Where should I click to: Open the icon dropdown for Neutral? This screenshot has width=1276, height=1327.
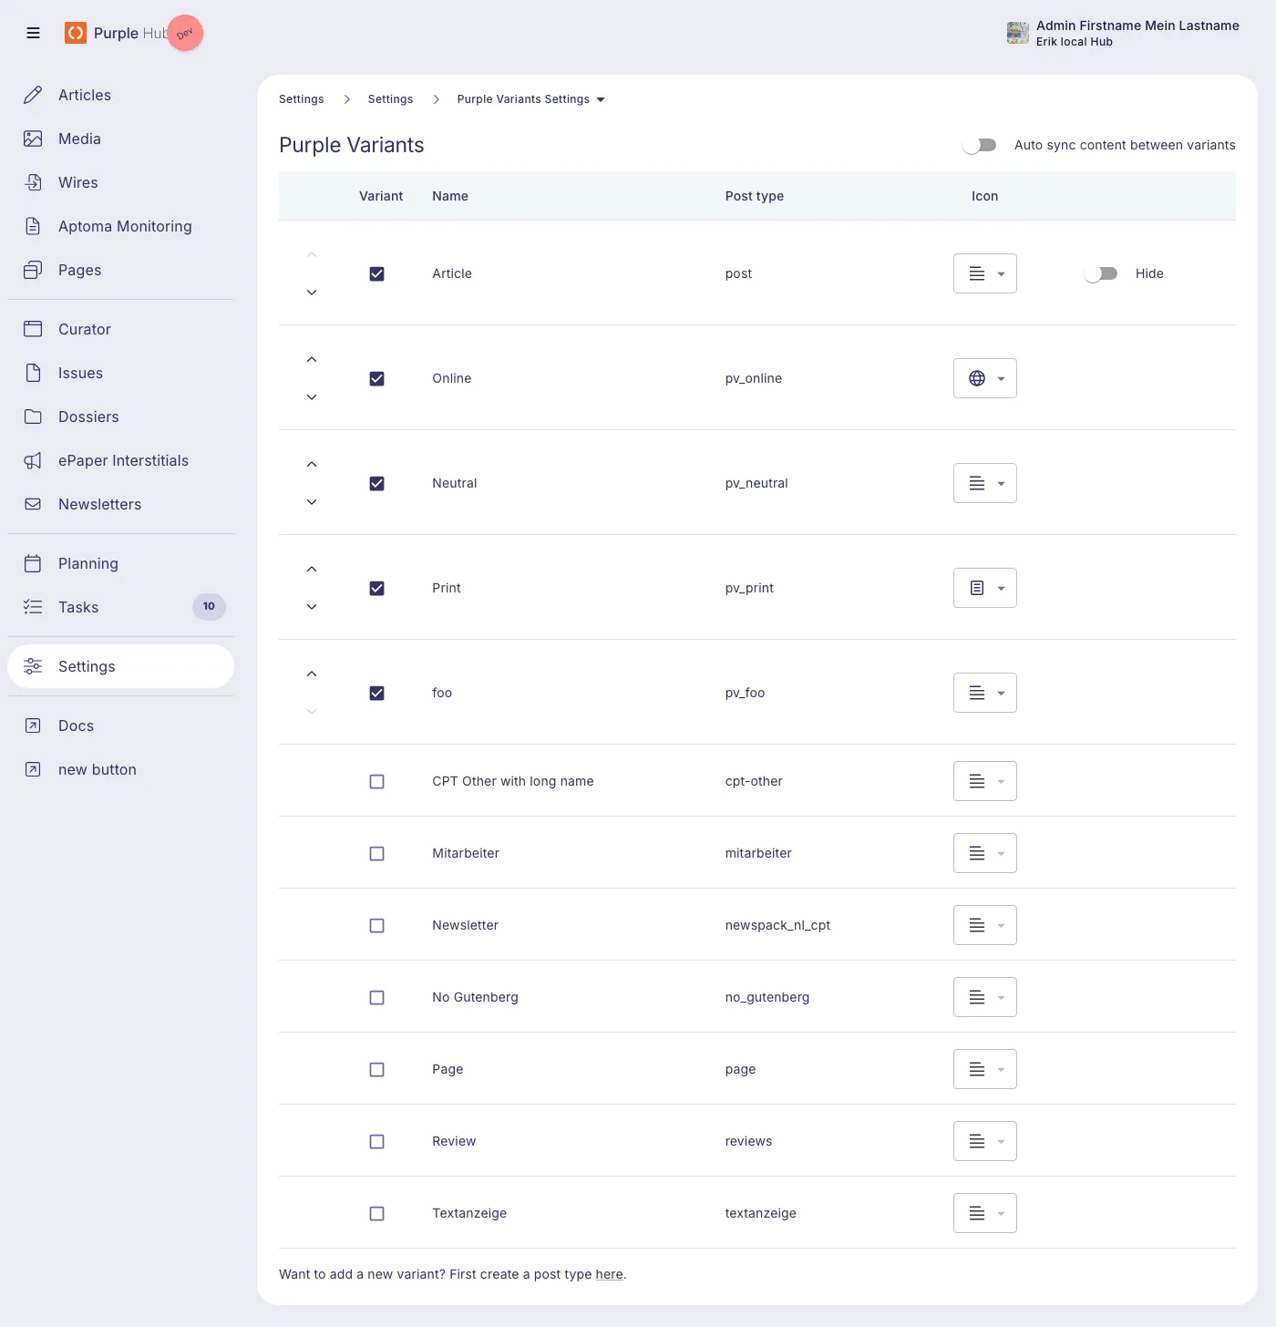pyautogui.click(x=985, y=483)
